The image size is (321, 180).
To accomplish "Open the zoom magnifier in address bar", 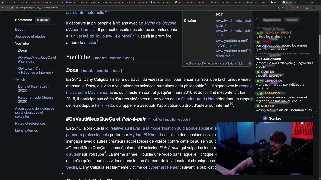I will coord(278,8).
